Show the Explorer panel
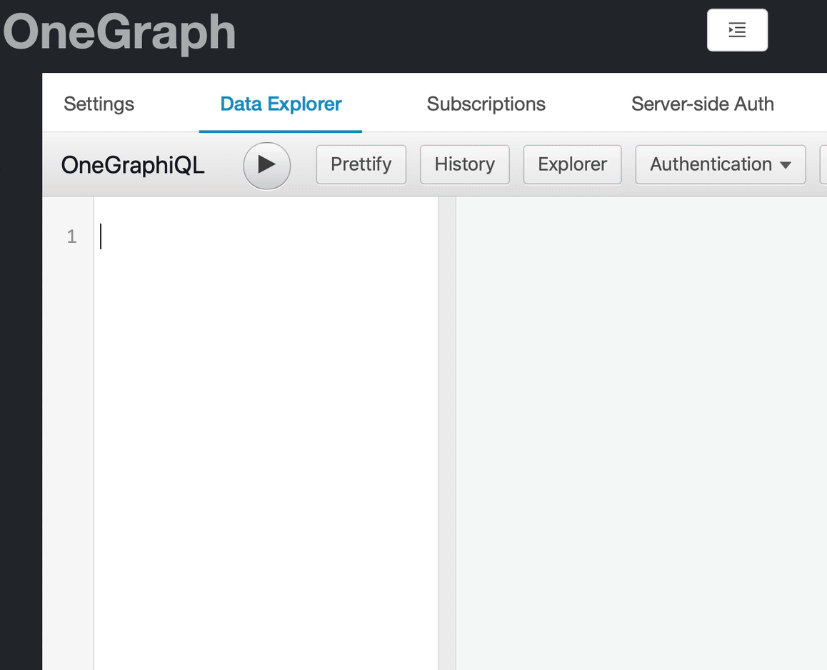 [572, 164]
